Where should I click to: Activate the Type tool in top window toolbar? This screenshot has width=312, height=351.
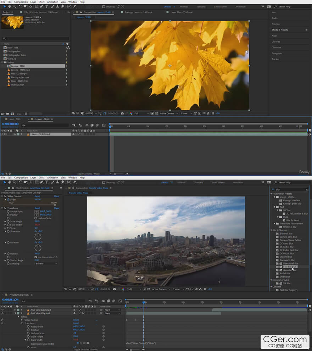pos(46,6)
